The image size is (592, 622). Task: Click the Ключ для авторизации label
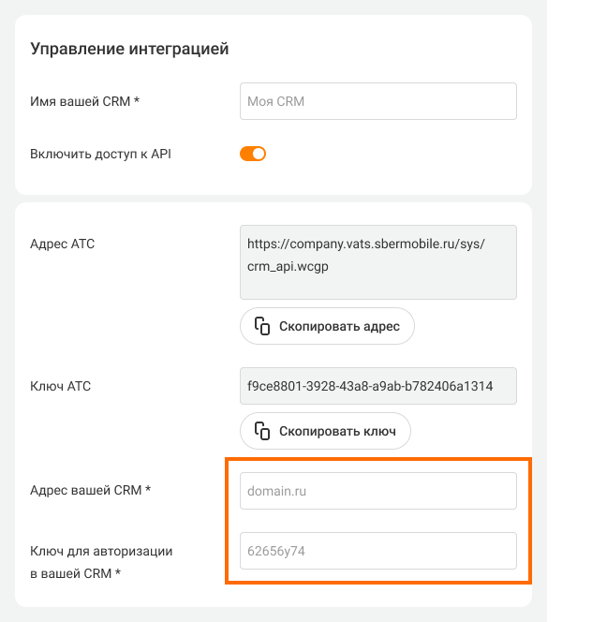(101, 551)
